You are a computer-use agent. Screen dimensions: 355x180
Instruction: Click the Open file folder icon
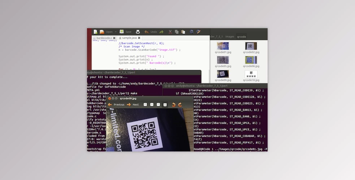tap(102, 32)
